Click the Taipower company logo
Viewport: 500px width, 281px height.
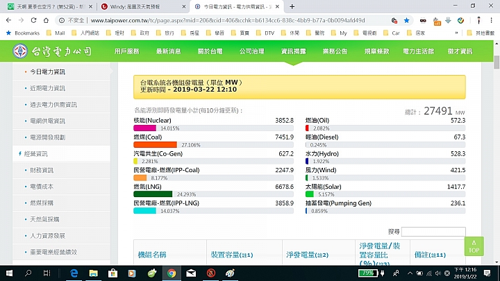coord(52,51)
